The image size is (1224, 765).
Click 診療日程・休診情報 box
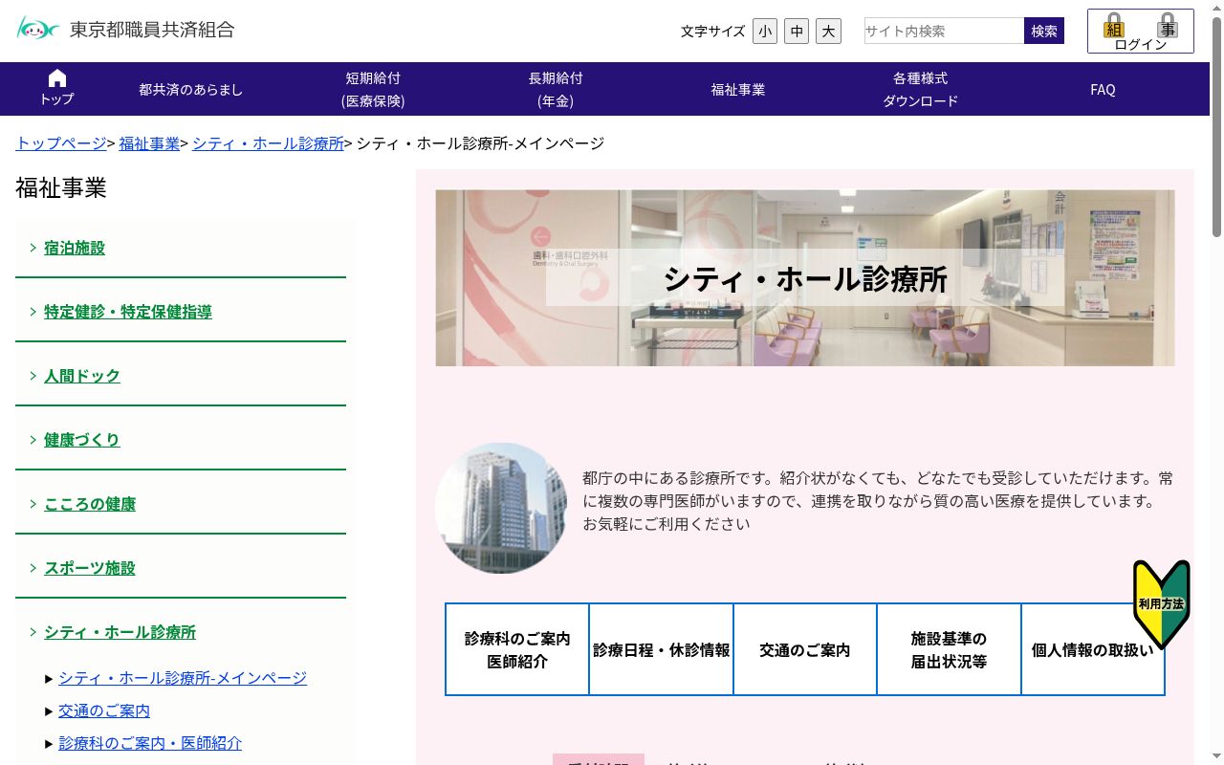pyautogui.click(x=662, y=649)
